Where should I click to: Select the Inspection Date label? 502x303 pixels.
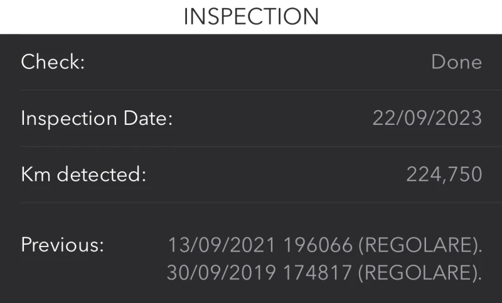coord(97,118)
